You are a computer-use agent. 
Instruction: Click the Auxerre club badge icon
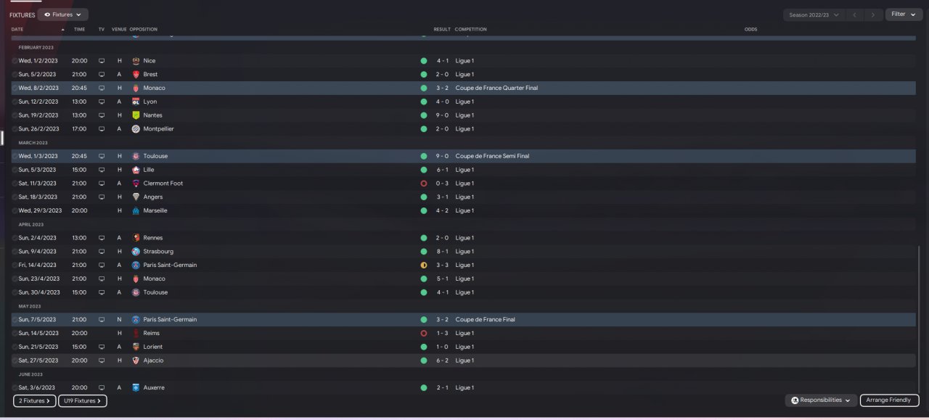(x=136, y=387)
